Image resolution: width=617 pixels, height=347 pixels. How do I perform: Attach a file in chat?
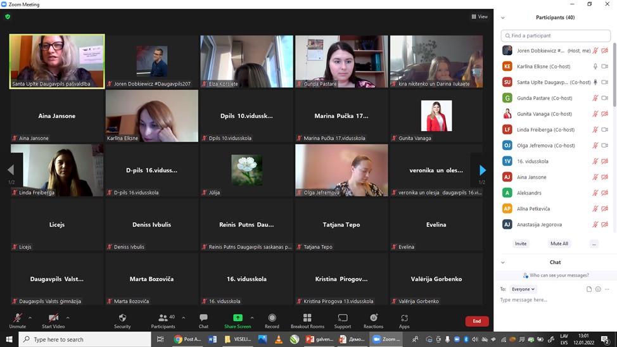(x=588, y=289)
